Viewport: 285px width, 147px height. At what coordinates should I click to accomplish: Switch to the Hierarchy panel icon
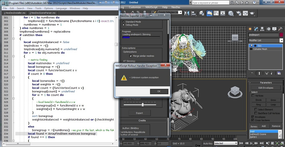click(262, 29)
